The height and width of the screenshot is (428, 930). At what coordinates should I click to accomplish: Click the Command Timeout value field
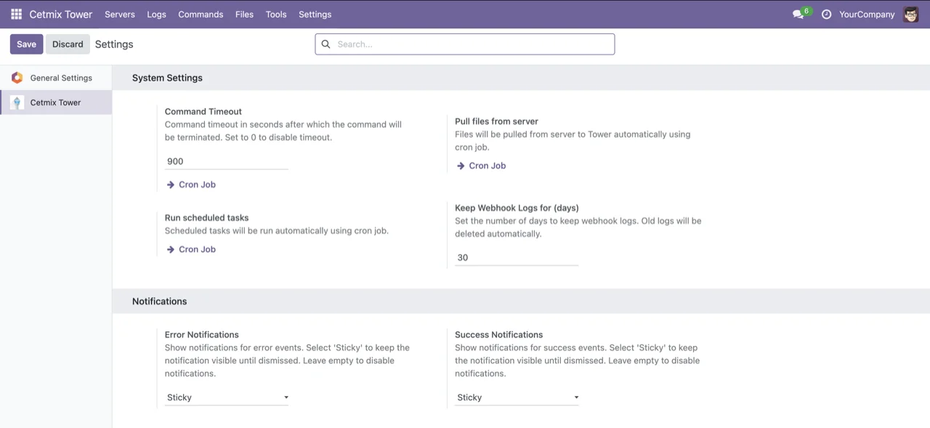(x=227, y=161)
